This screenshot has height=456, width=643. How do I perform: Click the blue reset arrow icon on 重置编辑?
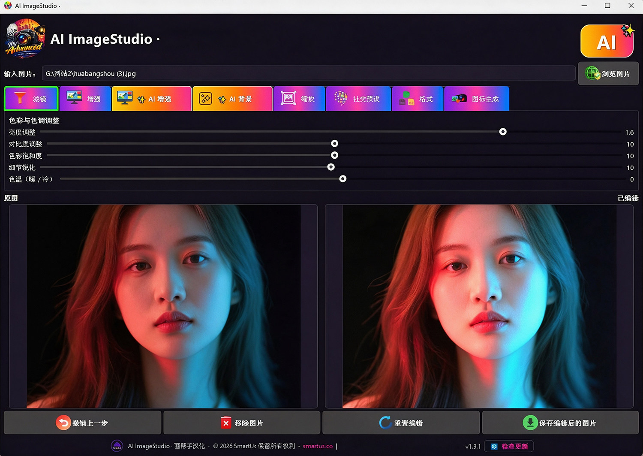[385, 423]
